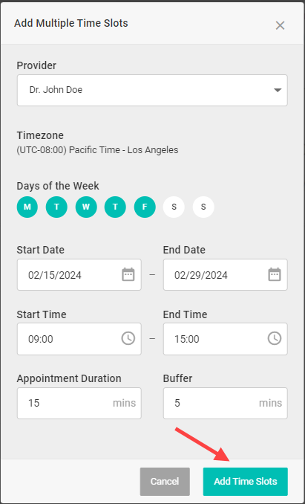
Task: Open the Start Date calendar picker icon
Action: click(128, 274)
